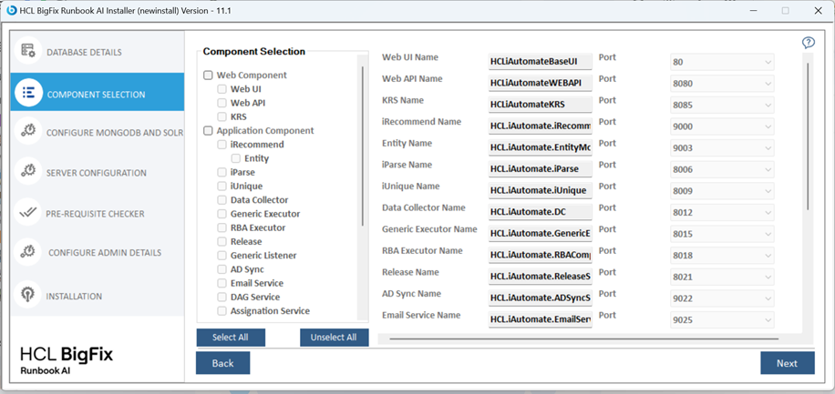Click the Component Selection list icon
The image size is (835, 394).
point(28,93)
